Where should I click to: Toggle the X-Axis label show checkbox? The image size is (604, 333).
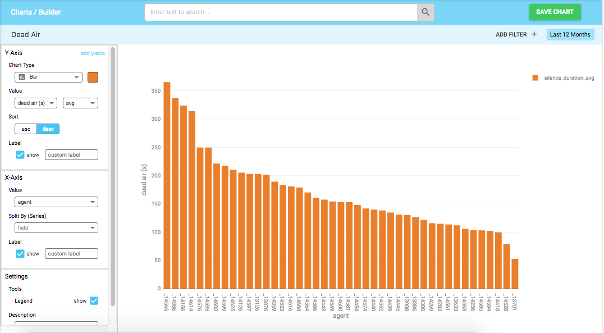[20, 254]
